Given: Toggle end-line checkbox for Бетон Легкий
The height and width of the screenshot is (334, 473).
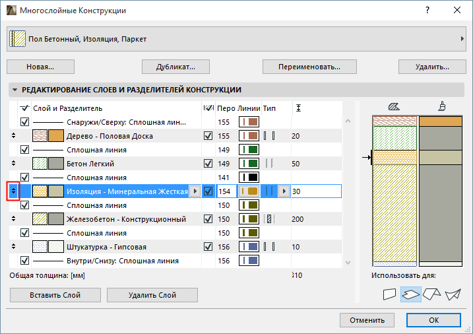Looking at the screenshot, I should tap(208, 164).
